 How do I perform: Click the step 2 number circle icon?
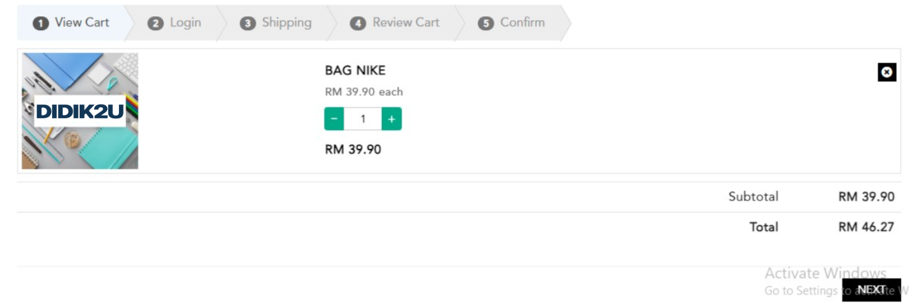pyautogui.click(x=155, y=23)
